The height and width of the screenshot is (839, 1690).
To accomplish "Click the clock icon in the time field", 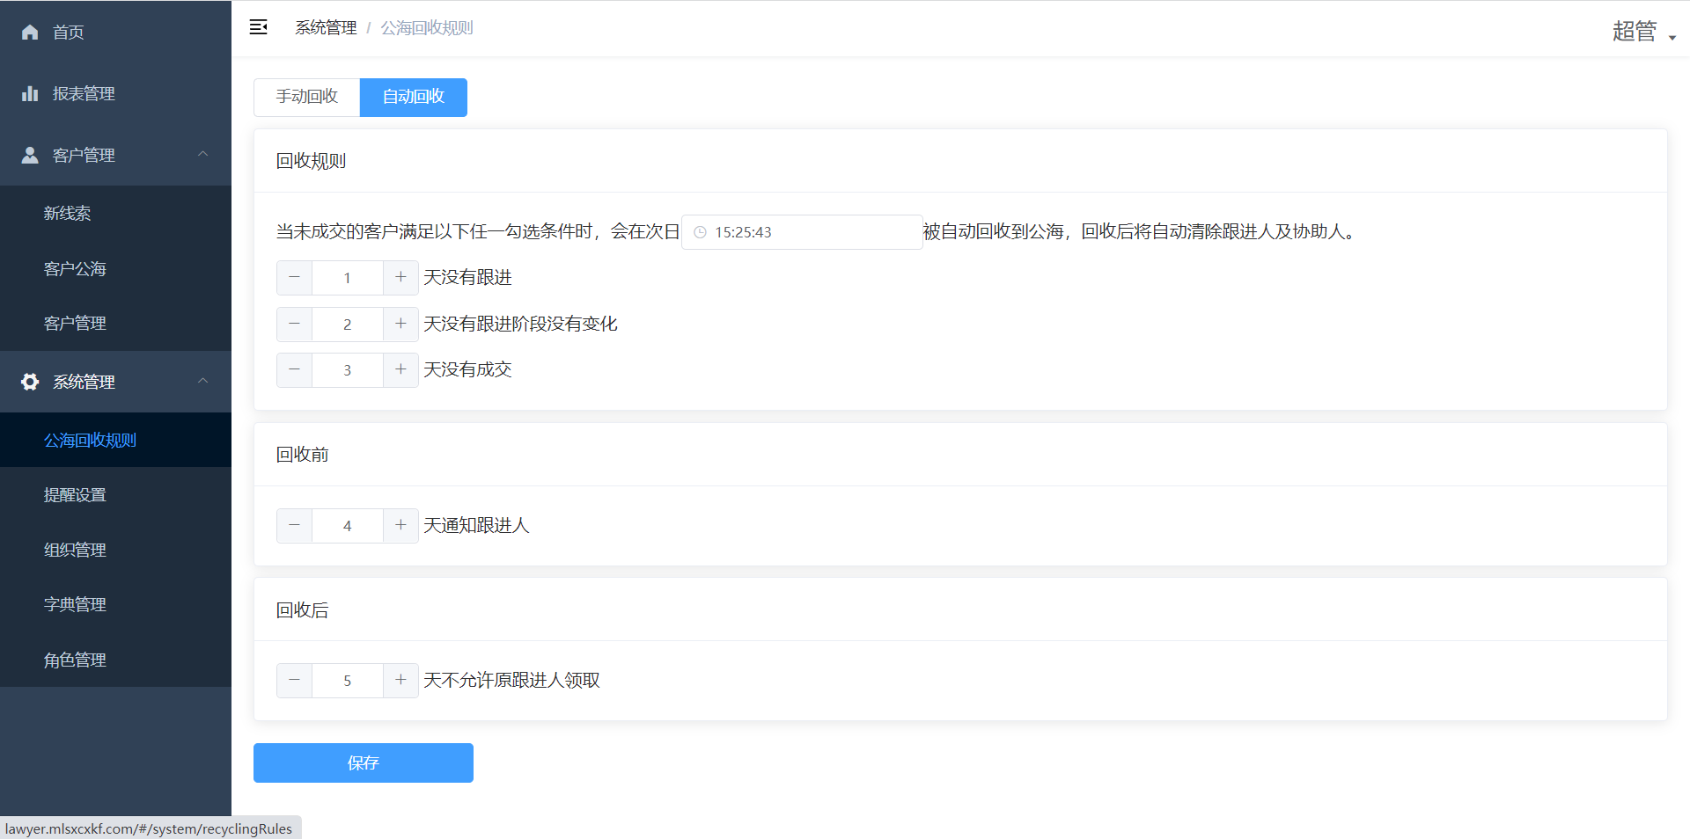I will pos(701,232).
